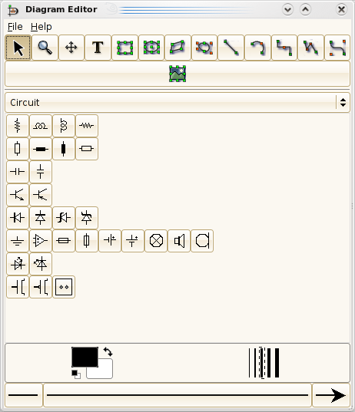Pick the vertical outlined European resistor symbol
Viewport: 355px width, 412px height.
point(18,149)
